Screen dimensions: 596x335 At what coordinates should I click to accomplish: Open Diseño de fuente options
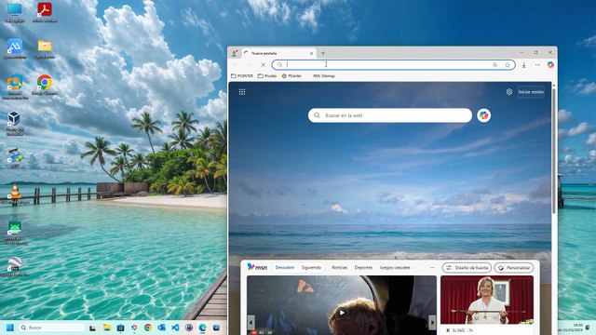467,268
